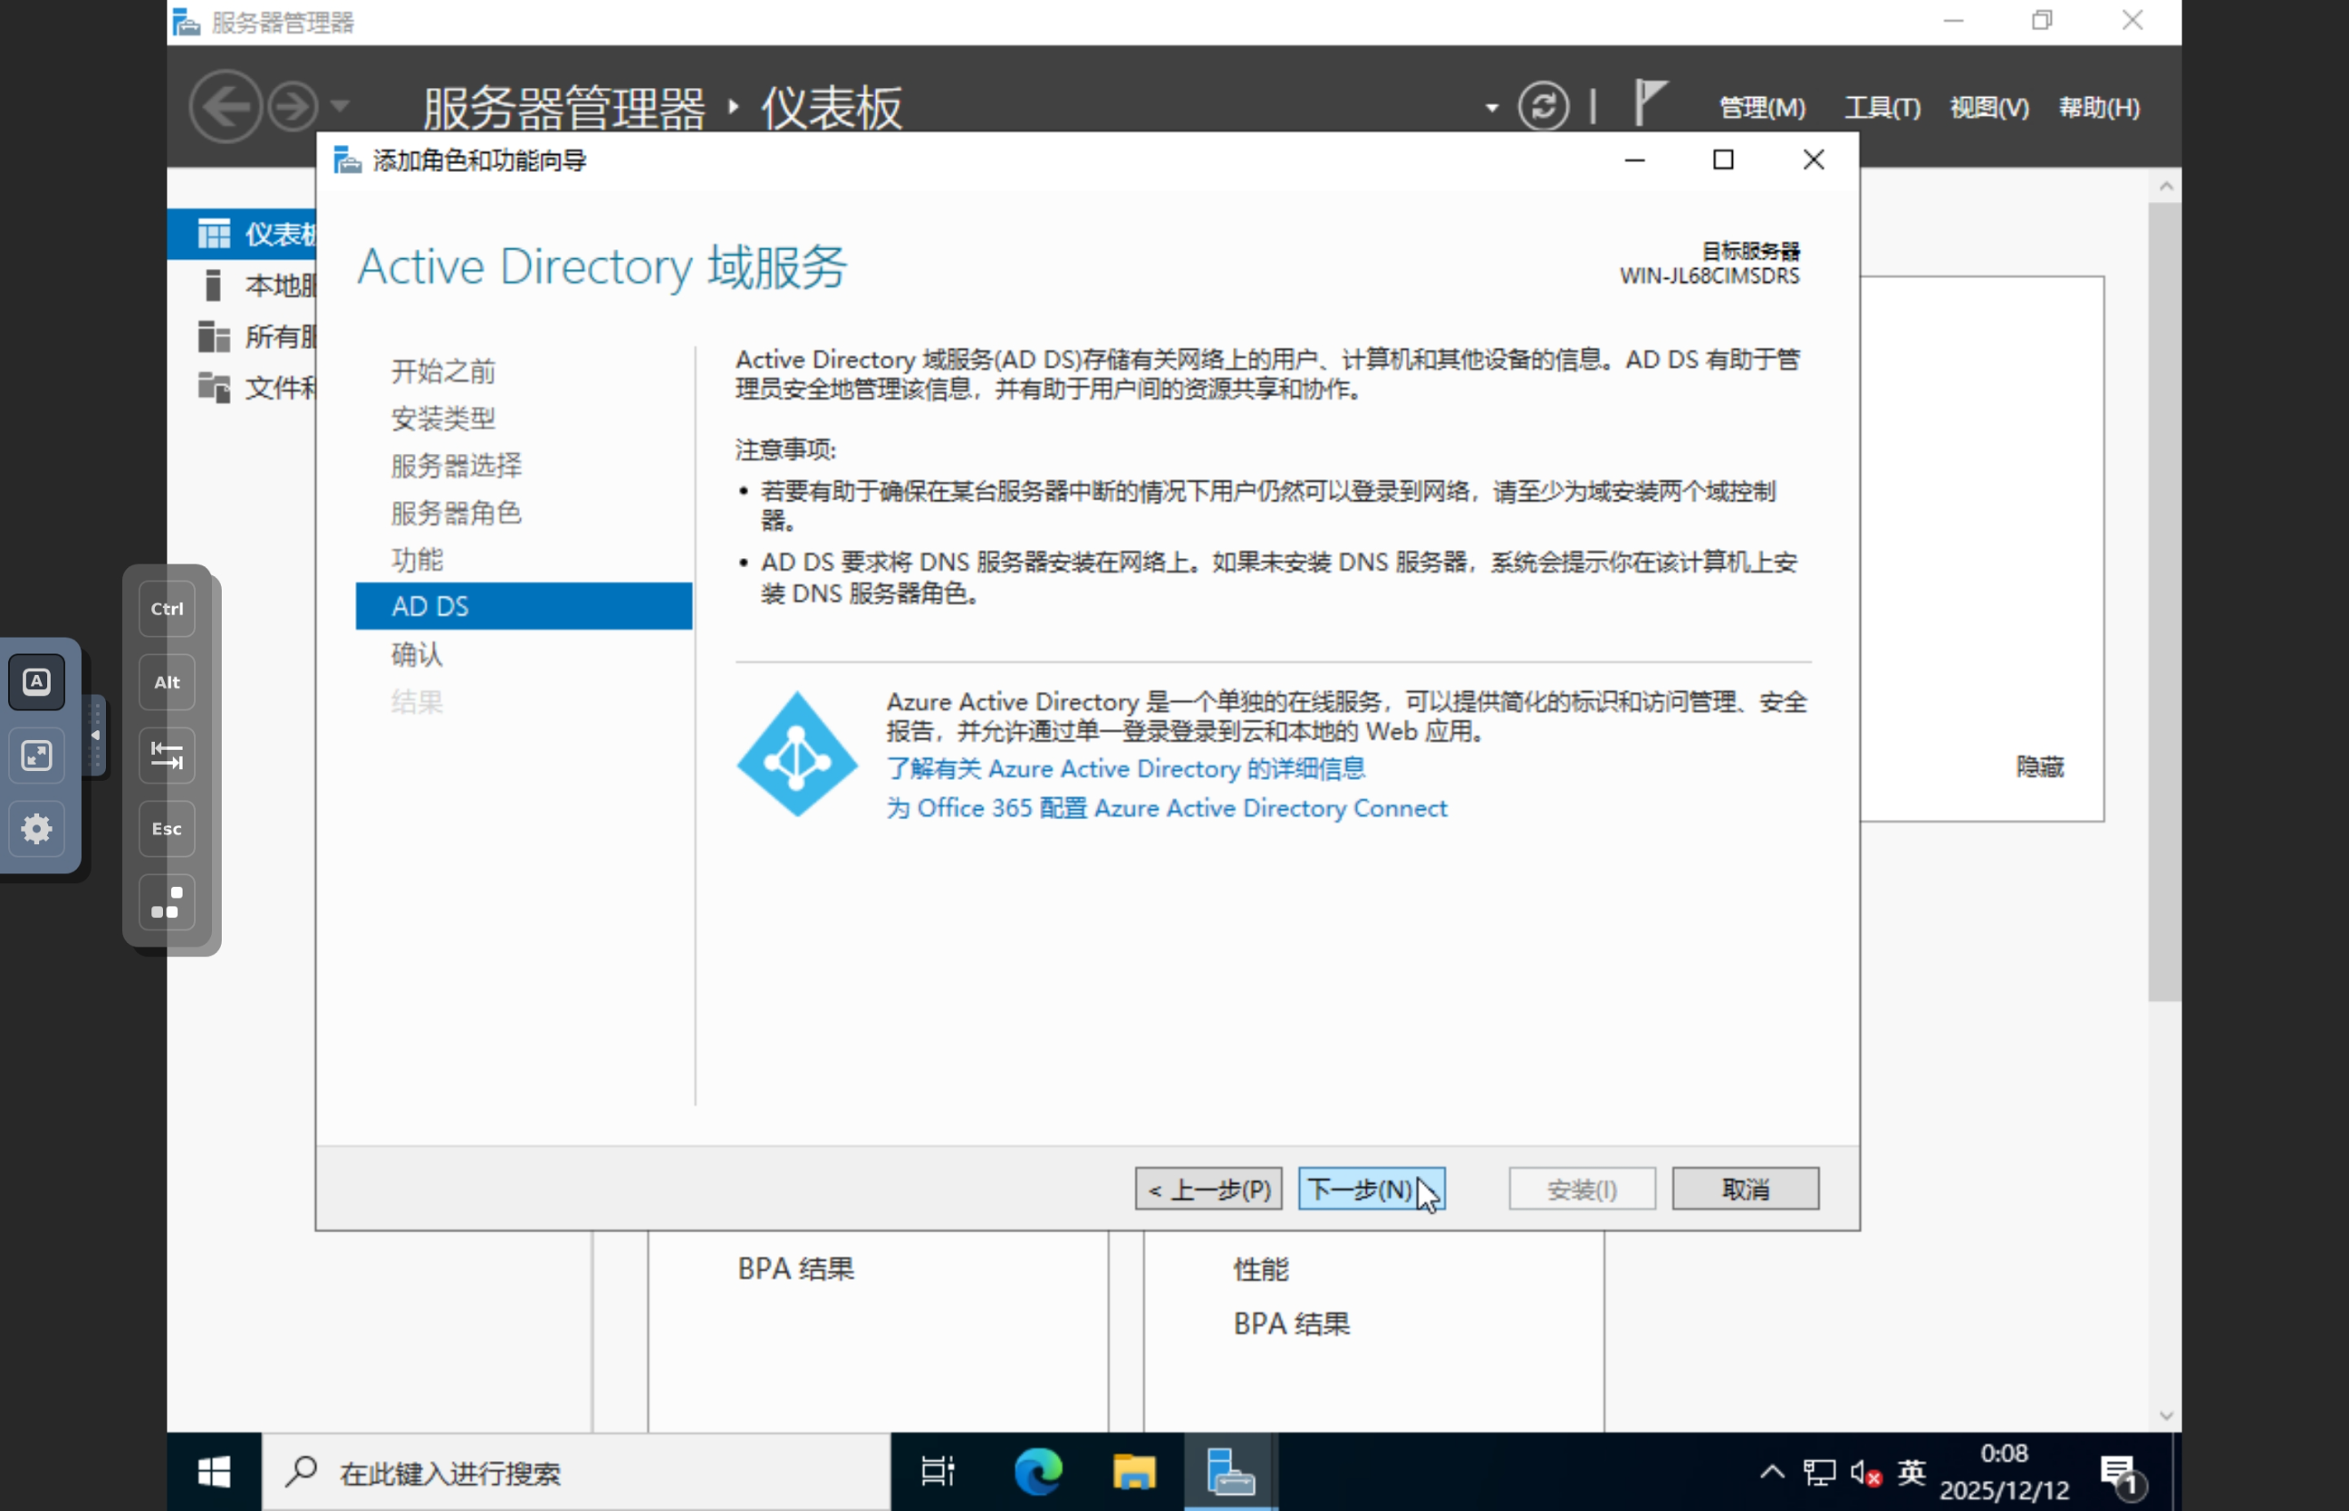The height and width of the screenshot is (1511, 2349).
Task: Open the notifications flag icon
Action: tap(1650, 102)
